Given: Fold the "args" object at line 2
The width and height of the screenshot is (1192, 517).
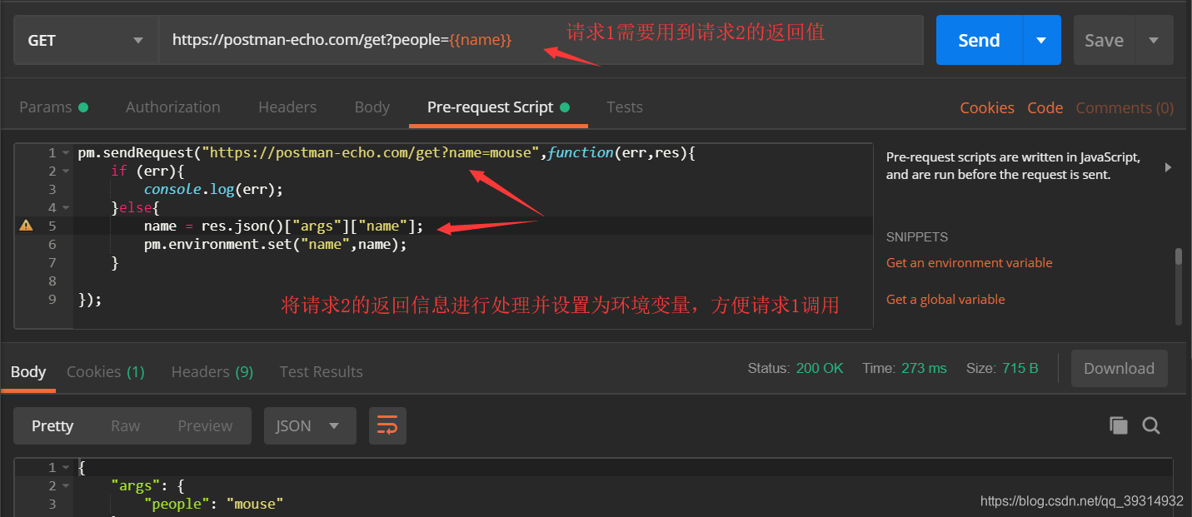Looking at the screenshot, I should [x=65, y=486].
